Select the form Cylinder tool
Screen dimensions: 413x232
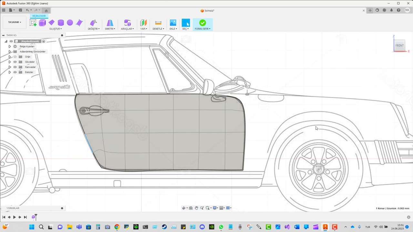click(x=61, y=23)
